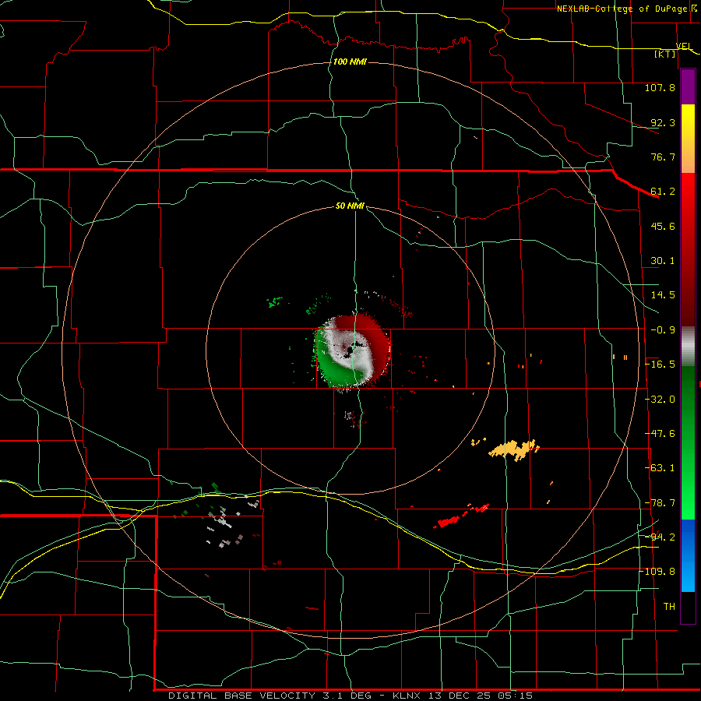
Task: Select the -47.6 scale value
Action: point(660,434)
